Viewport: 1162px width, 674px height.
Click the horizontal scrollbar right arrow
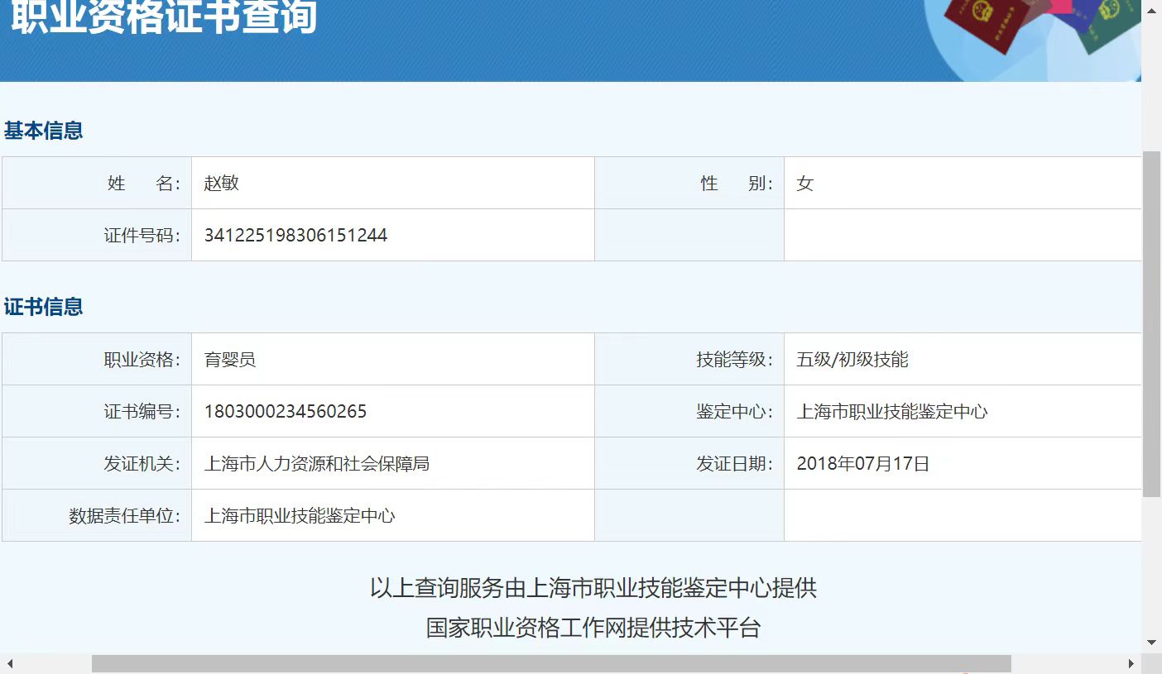[1131, 663]
